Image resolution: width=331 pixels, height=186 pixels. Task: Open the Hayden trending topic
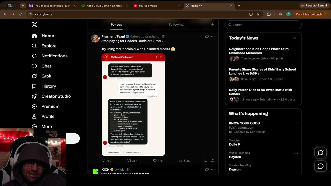[x=235, y=157]
